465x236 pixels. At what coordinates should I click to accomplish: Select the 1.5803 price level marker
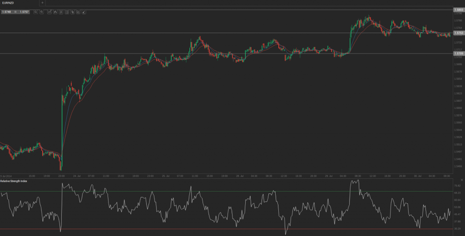(459, 10)
